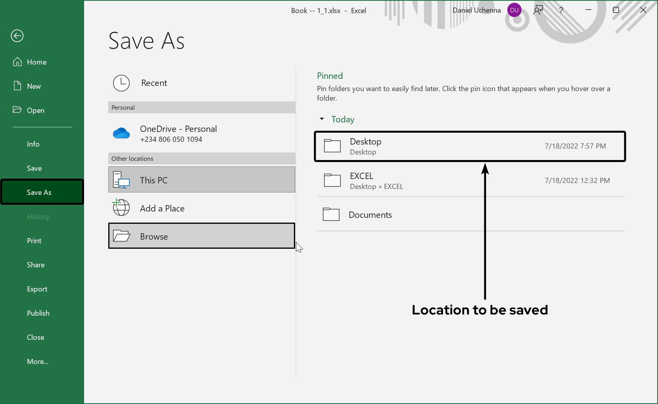
Task: Click the feedback person icon in title bar
Action: click(538, 10)
